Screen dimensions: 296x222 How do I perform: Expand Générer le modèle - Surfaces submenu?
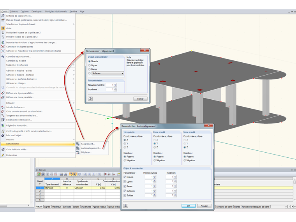point(74,75)
